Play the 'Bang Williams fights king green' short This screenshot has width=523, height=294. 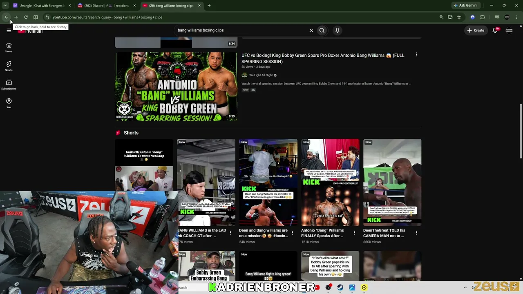(x=268, y=266)
